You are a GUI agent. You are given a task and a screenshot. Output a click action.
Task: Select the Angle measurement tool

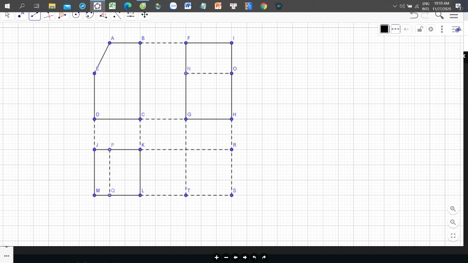[x=103, y=15]
